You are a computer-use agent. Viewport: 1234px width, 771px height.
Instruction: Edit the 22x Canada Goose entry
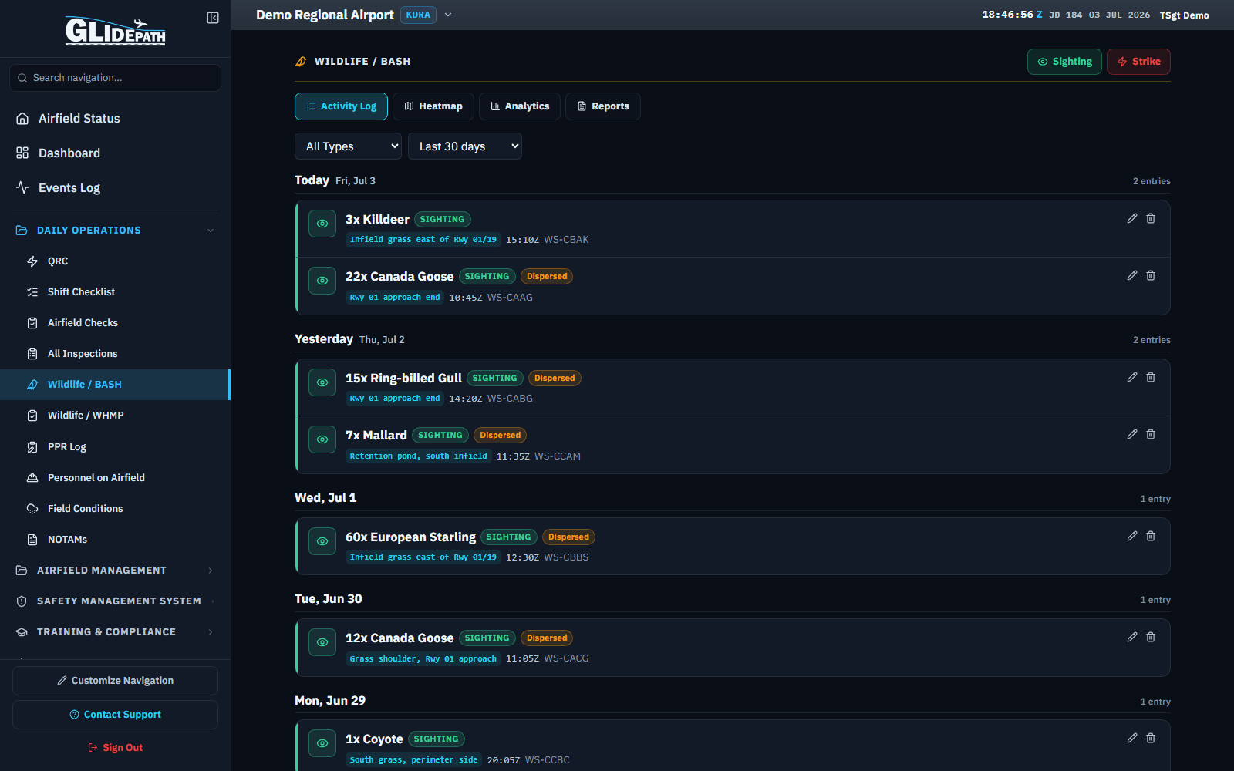click(x=1132, y=275)
